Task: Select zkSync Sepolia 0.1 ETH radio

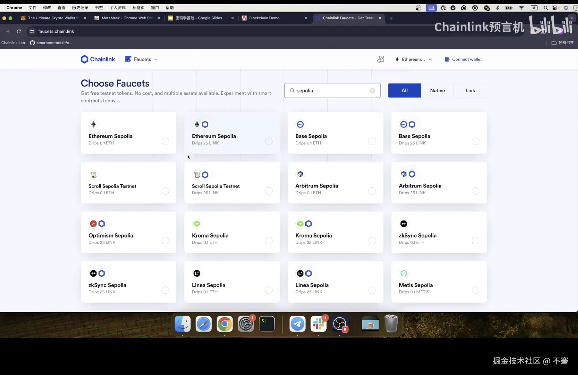Action: (476, 241)
